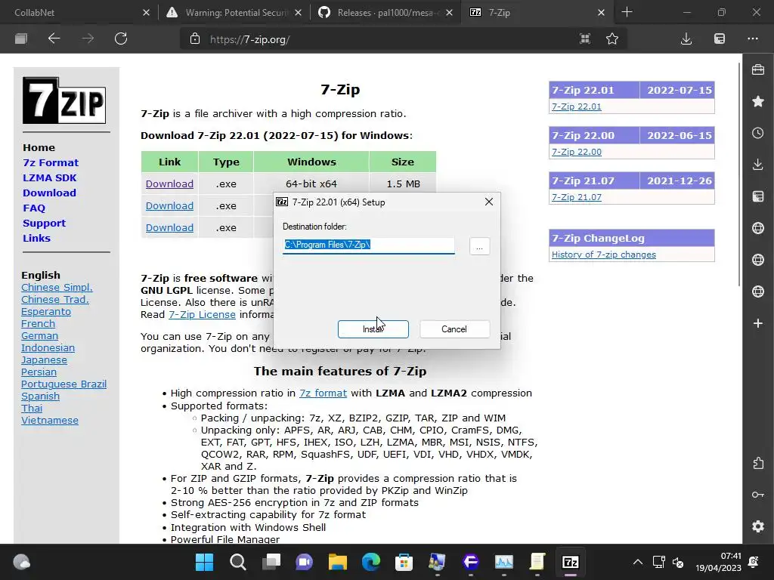Close the 7-Zip Setup dialog with X

click(x=489, y=202)
